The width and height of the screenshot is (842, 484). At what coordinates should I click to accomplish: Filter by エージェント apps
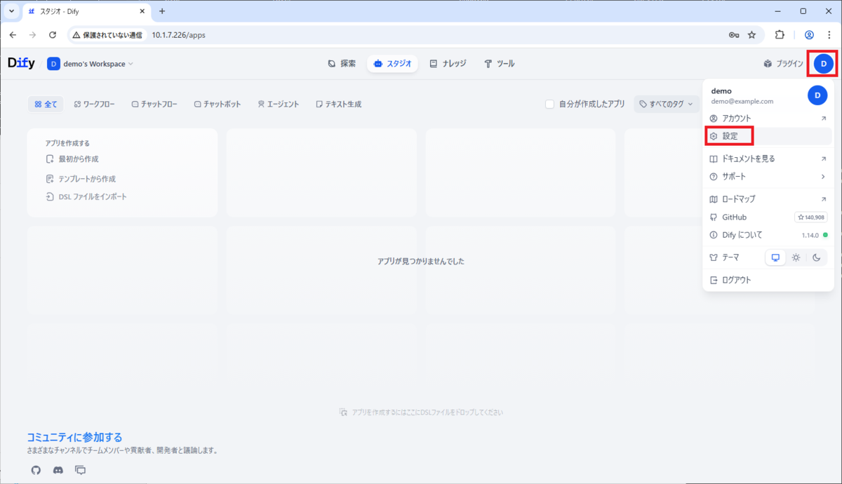coord(278,104)
